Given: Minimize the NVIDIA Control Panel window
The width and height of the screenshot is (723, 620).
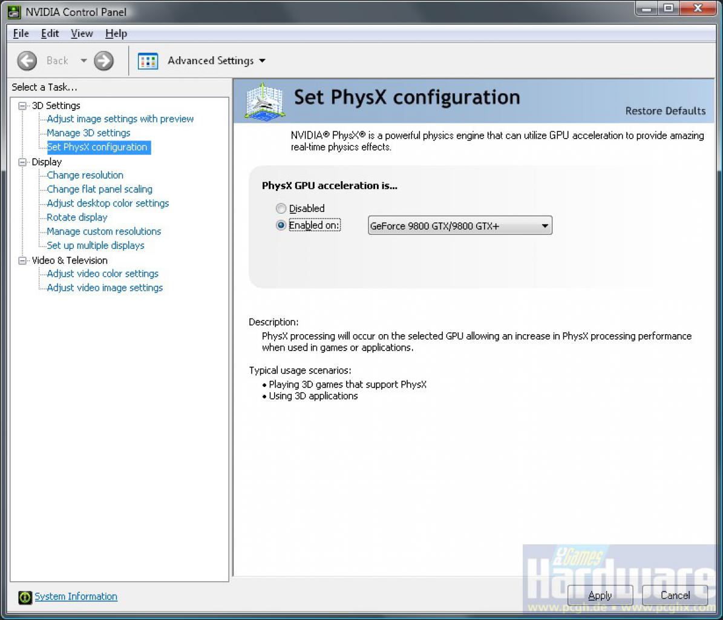Looking at the screenshot, I should (646, 8).
